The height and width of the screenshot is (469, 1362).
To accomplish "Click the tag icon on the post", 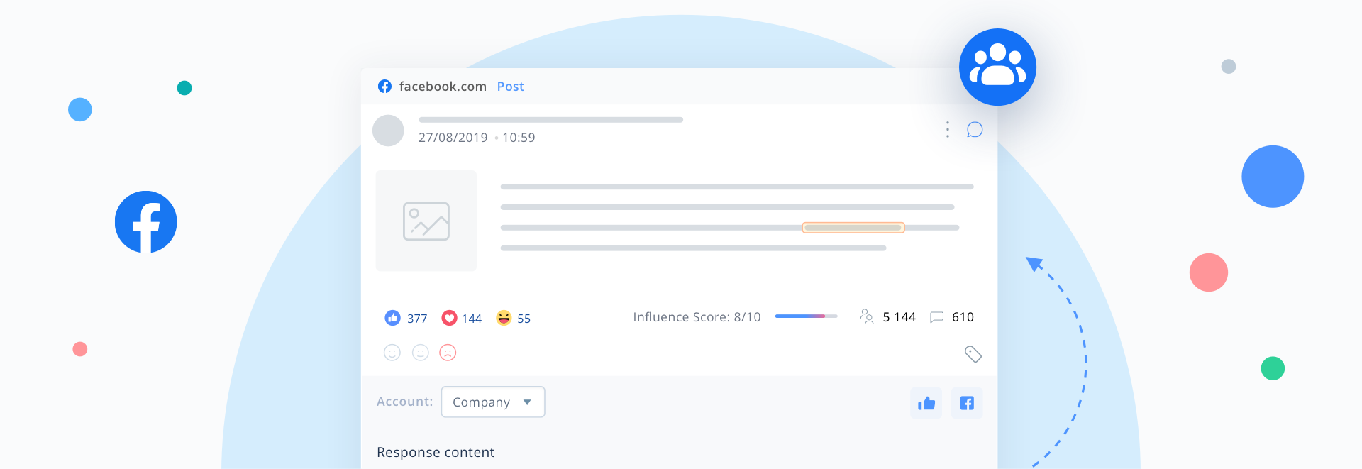I will point(973,354).
